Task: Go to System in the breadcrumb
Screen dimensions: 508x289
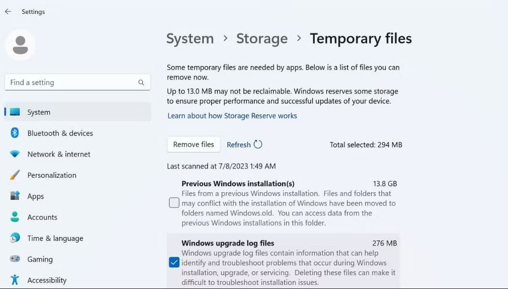Action: [x=190, y=39]
